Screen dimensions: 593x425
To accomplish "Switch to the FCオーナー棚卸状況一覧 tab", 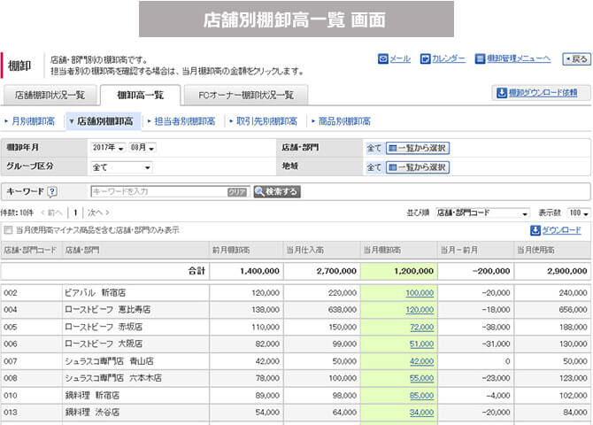I will coord(246,95).
